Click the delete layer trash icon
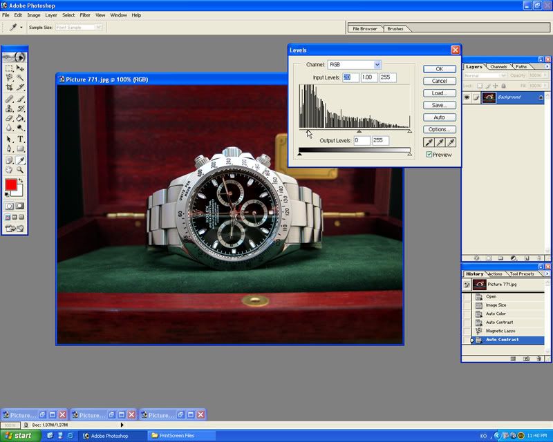This screenshot has width=553, height=442. tap(538, 258)
